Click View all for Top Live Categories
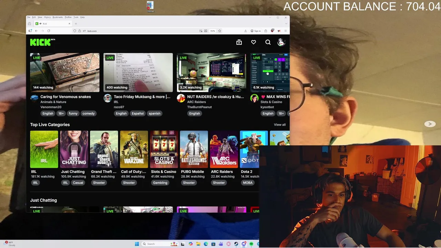The image size is (441, 248). 280,125
